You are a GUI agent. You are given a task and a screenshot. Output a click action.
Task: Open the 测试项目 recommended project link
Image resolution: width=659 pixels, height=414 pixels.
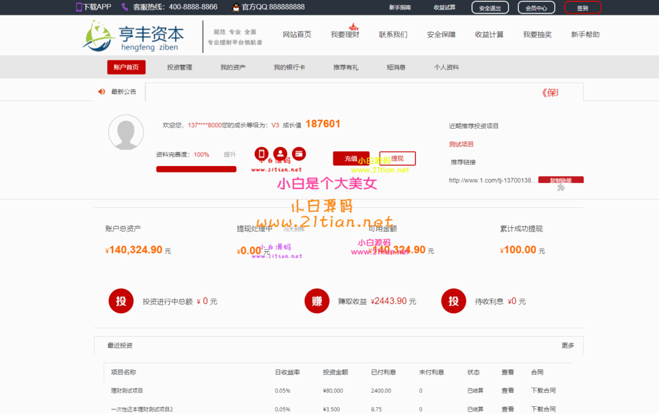coord(461,144)
